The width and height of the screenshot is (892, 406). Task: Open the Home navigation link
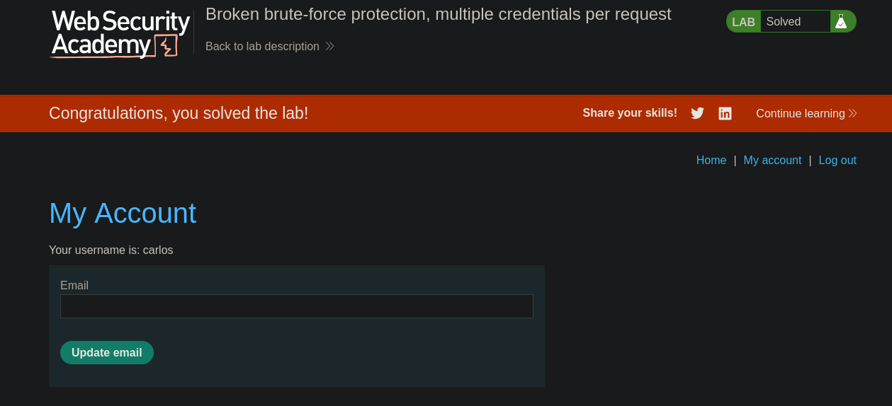(711, 160)
